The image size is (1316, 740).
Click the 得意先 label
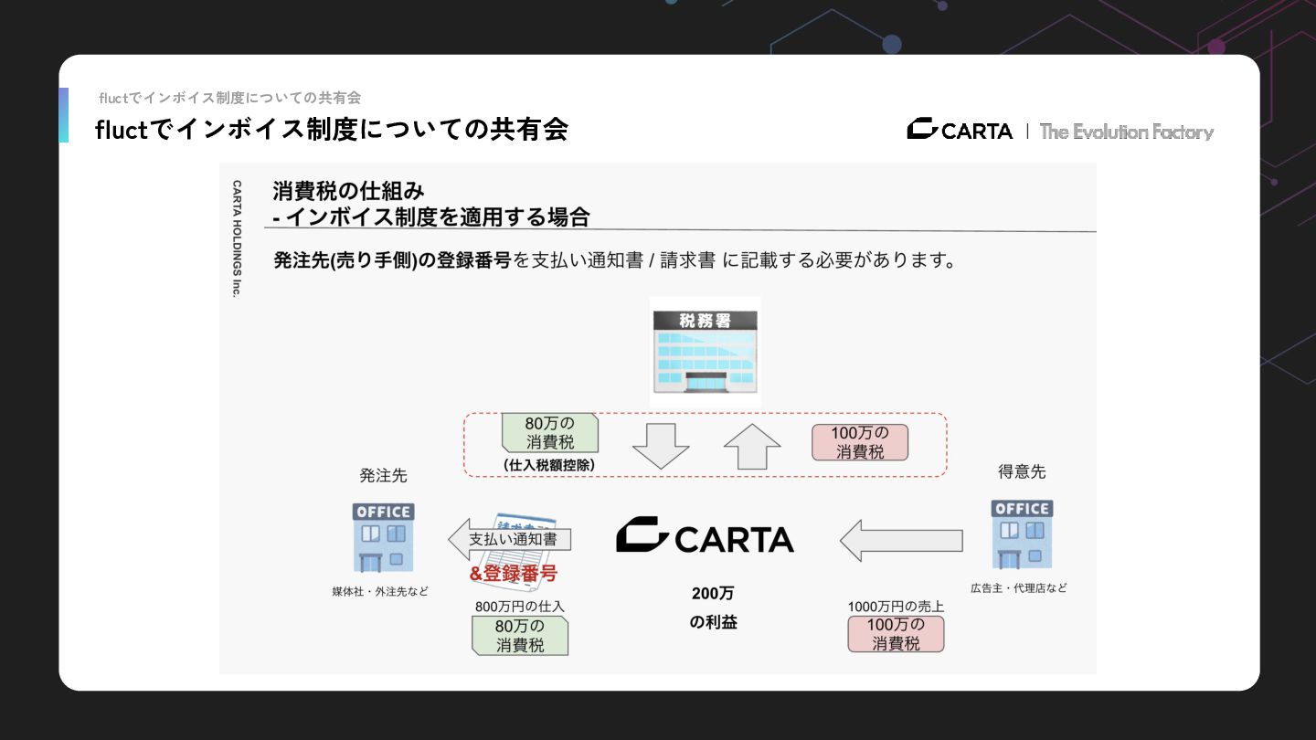1022,472
